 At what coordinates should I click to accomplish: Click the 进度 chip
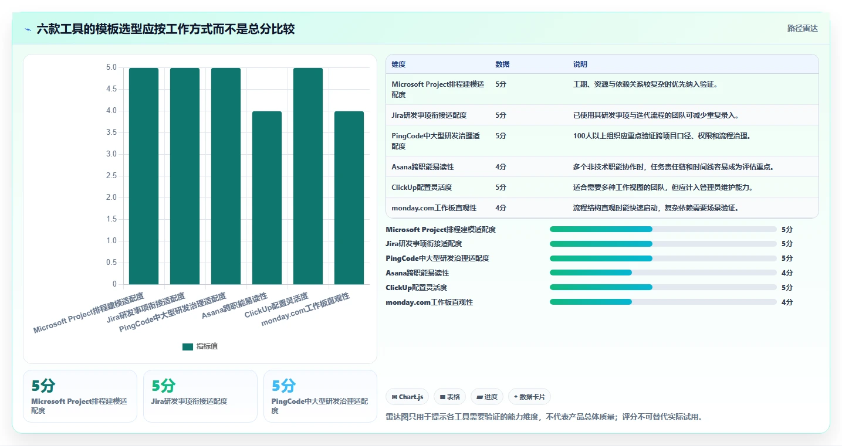[487, 397]
